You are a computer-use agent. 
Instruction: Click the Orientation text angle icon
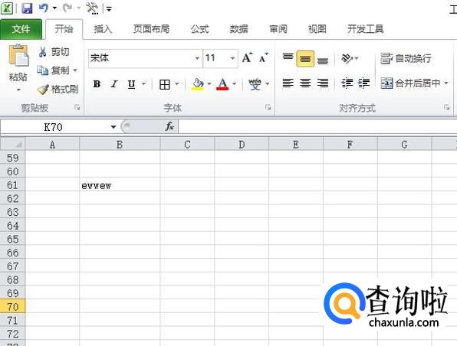347,58
